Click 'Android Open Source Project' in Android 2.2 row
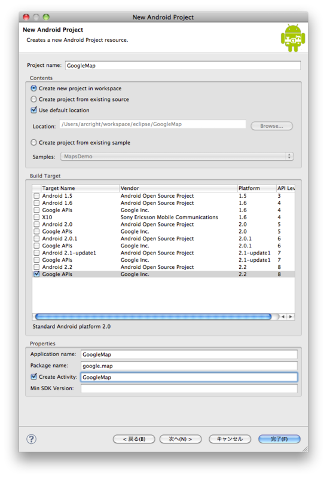327x478 pixels. (157, 267)
